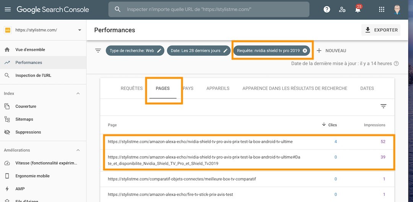Open the Requête: nvidia shield tv pro 2019 chip
Image resolution: width=413 pixels, height=202 pixels.
272,51
